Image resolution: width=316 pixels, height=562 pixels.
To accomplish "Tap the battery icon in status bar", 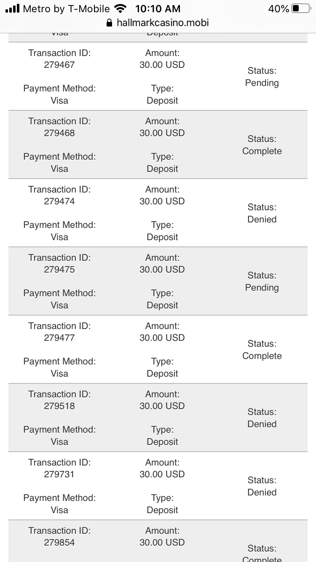I will pyautogui.click(x=300, y=8).
